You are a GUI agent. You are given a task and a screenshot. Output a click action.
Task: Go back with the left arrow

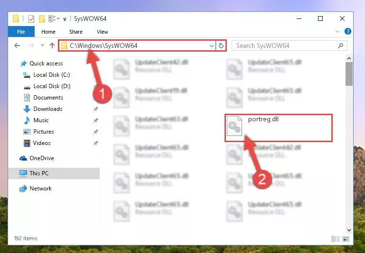pyautogui.click(x=17, y=45)
